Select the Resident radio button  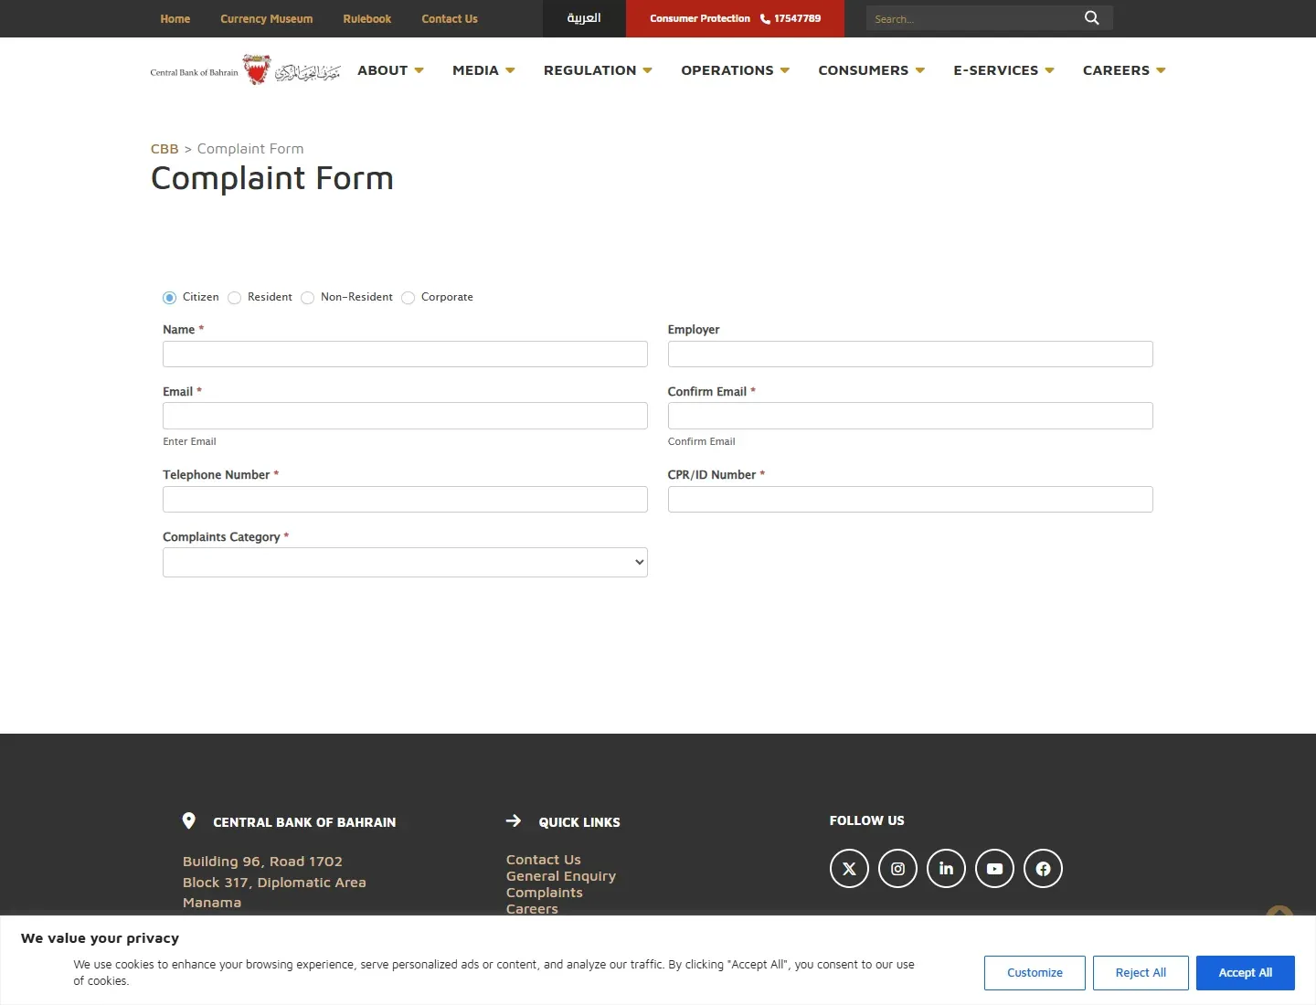pyautogui.click(x=234, y=298)
